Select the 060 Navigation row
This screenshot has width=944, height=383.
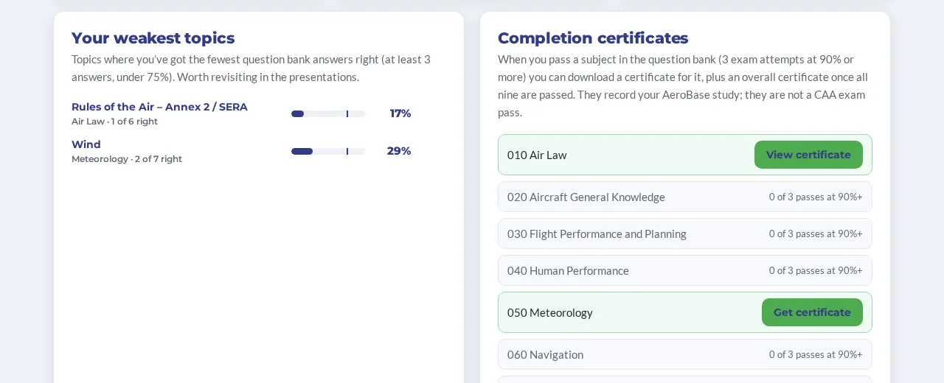coord(685,354)
